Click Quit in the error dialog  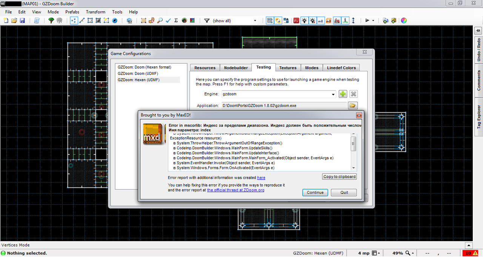coord(344,193)
